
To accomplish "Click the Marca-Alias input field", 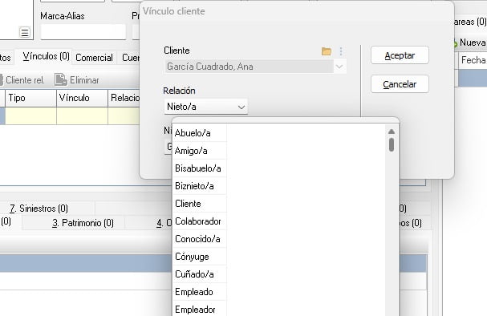I will 83,32.
